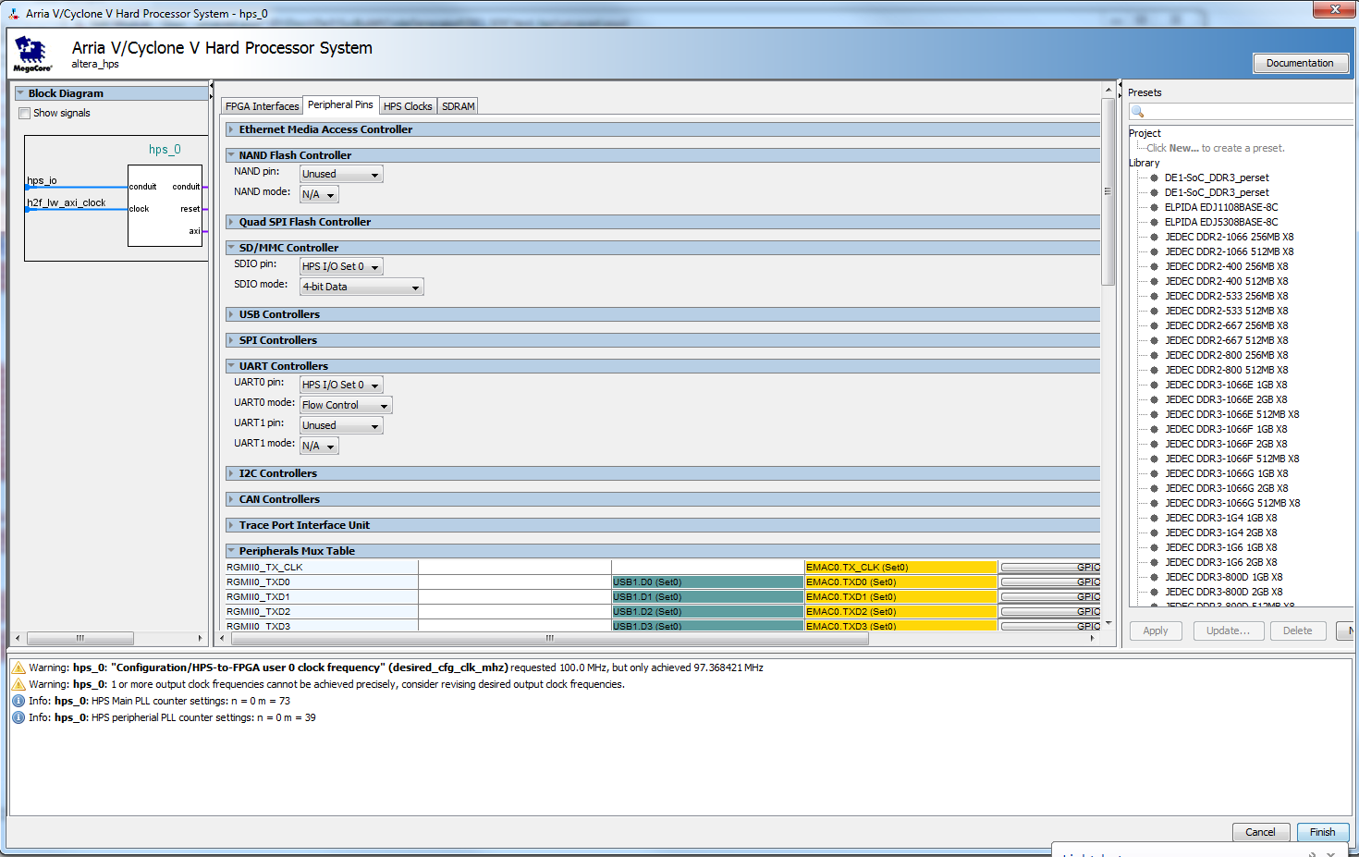Viewport: 1359px width, 857px height.
Task: Open the SDIO mode 4-bit Data dropdown
Action: 361,287
